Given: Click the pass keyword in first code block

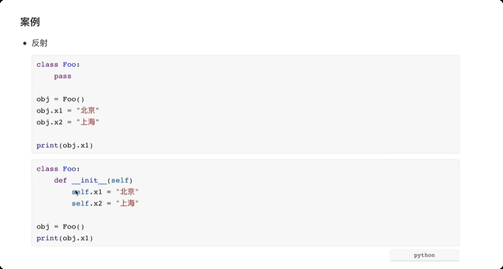Looking at the screenshot, I should [63, 76].
